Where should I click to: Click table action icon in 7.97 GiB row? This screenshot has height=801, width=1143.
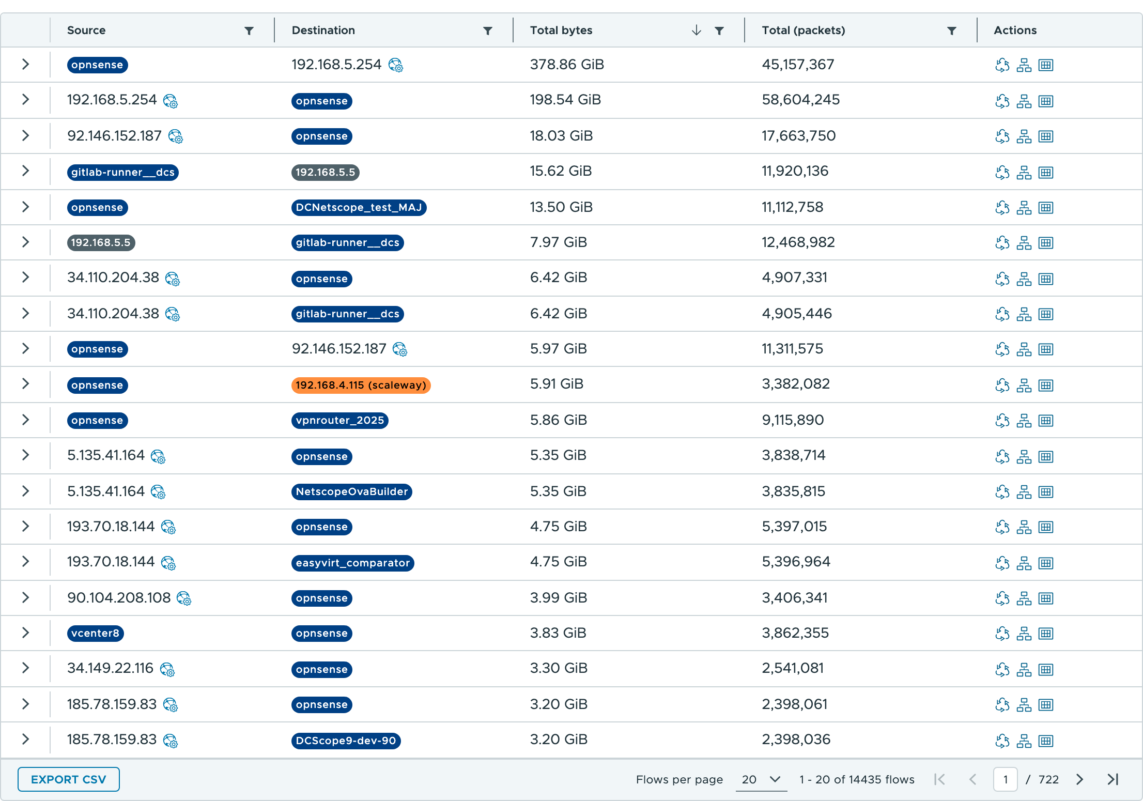pyautogui.click(x=1046, y=243)
